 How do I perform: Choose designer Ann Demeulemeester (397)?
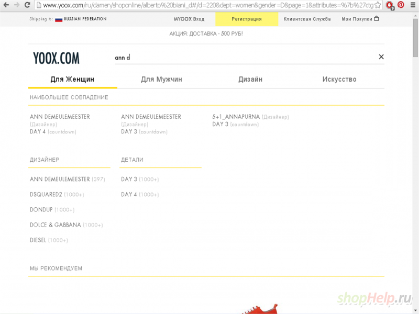[68, 179]
